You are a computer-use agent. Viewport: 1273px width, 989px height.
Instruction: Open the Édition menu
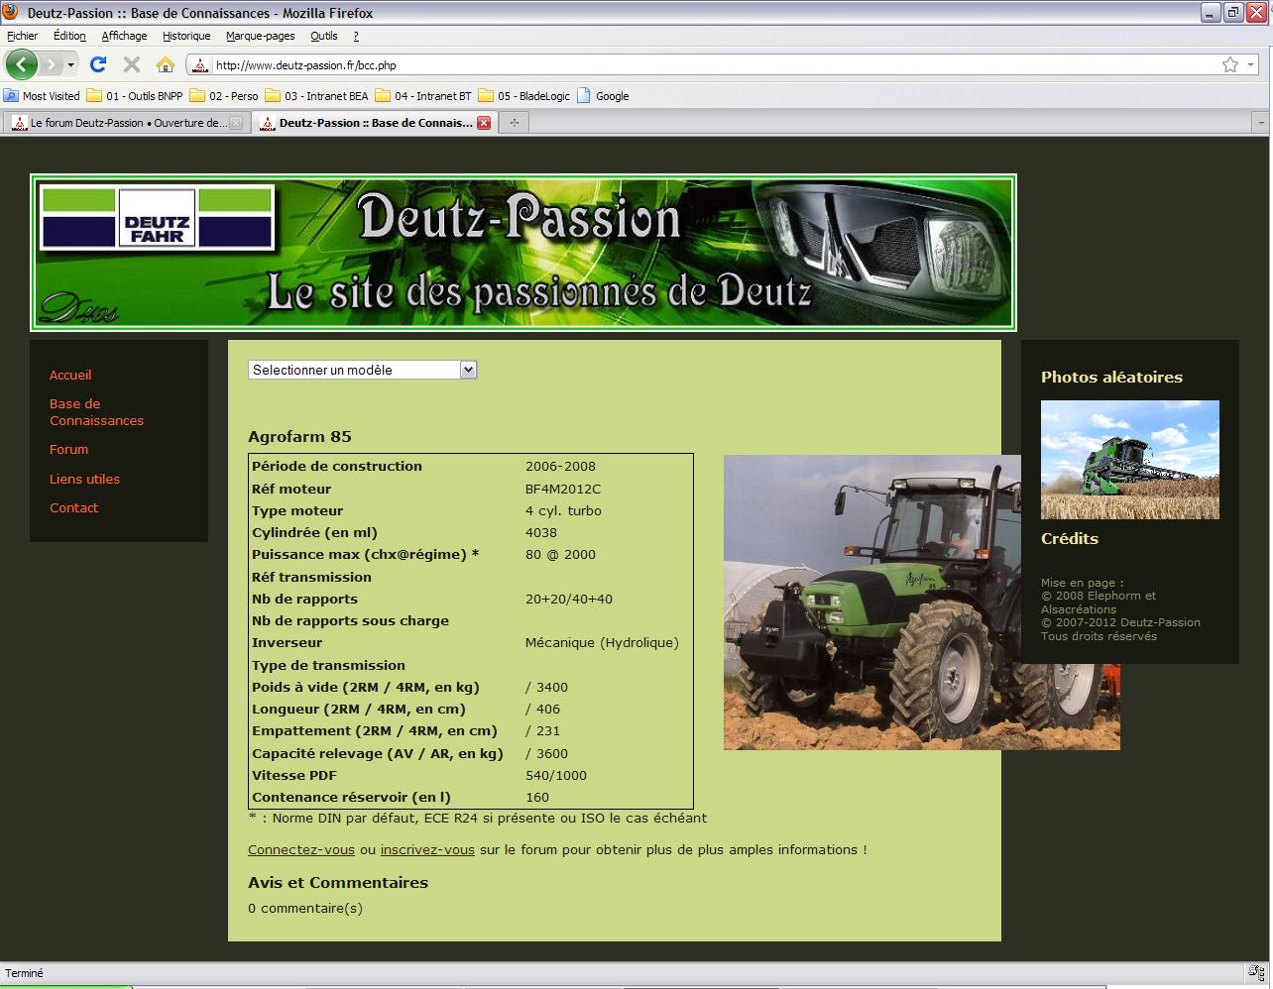[x=69, y=36]
